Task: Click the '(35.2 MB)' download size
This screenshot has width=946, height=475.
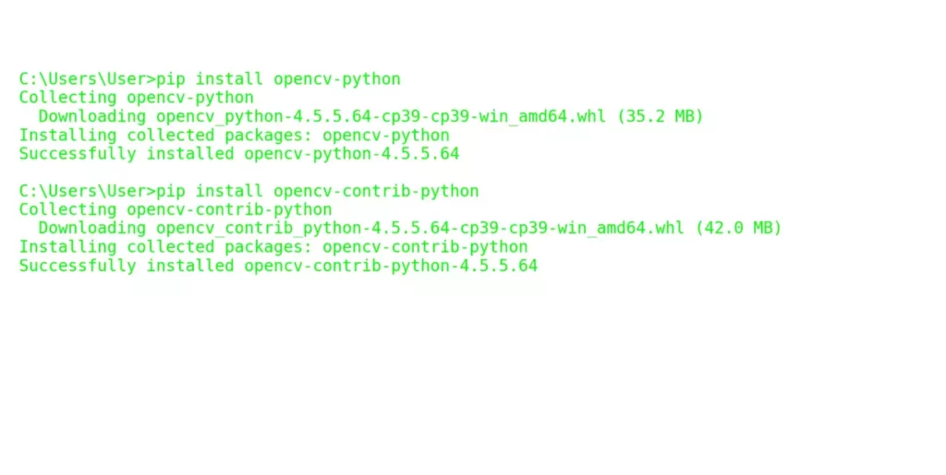Action: pyautogui.click(x=660, y=116)
